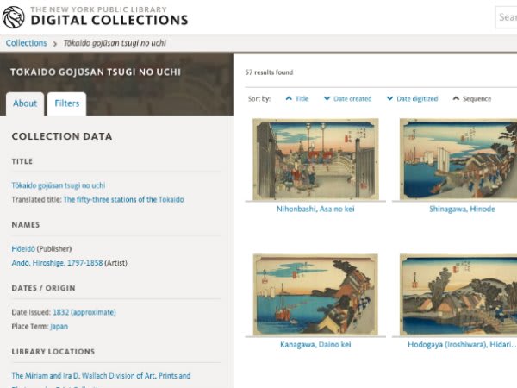Open the Shinagawa, Hinode thumbnail image
517x388 pixels.
[458, 159]
